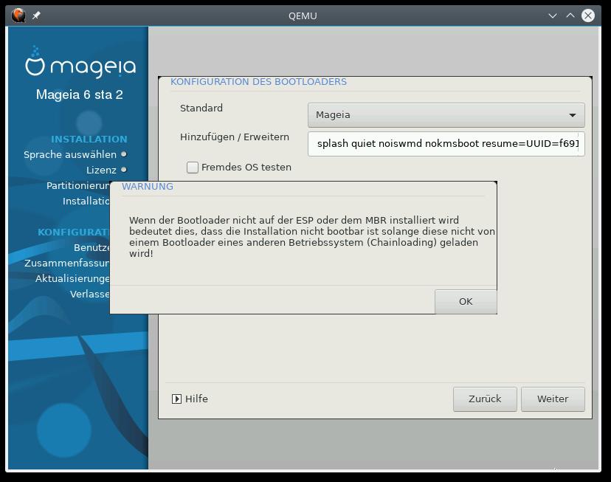Click OK in the warning dialog
The image size is (611, 482).
pyautogui.click(x=466, y=302)
